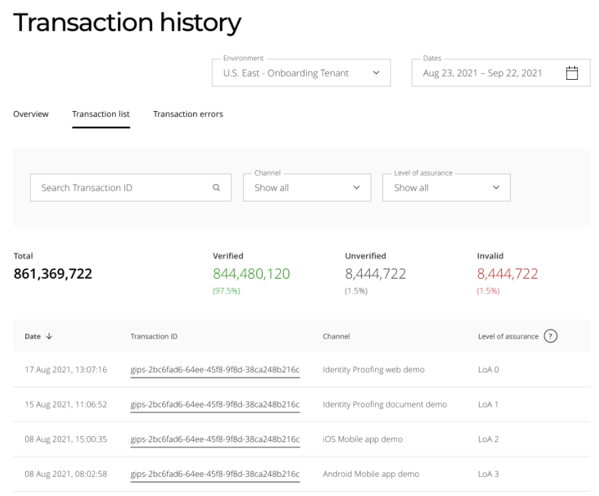Click the Invalid count in red
The height and width of the screenshot is (496, 599).
pos(507,274)
